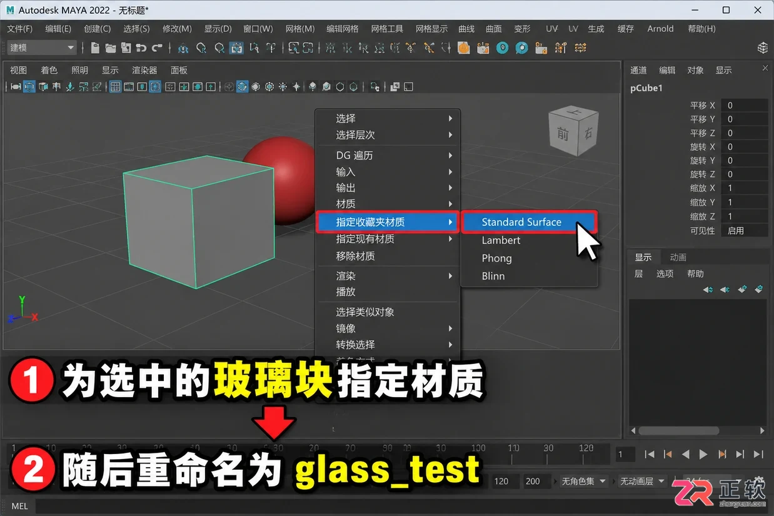This screenshot has height=516, width=774.
Task: Open the 通道 channel box menu
Action: point(638,70)
